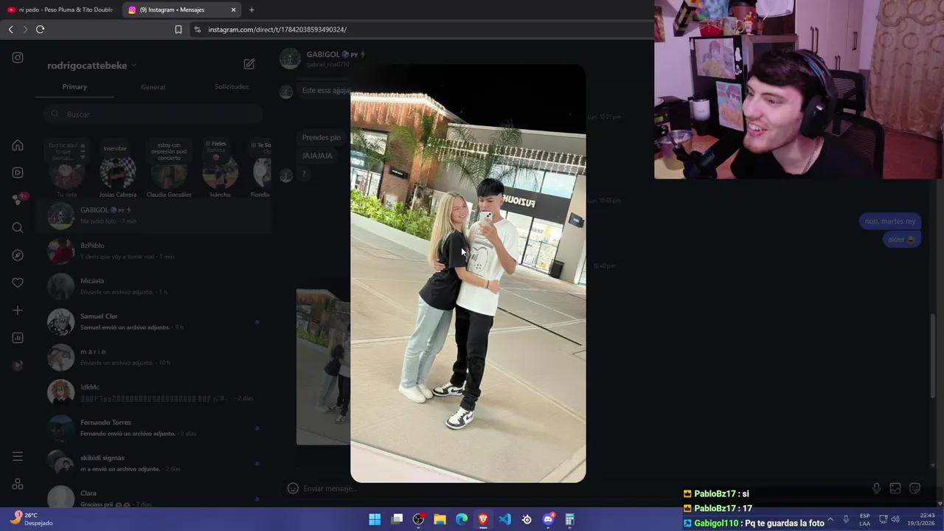Open 'Tu nota' note bubble
944x531 pixels.
click(66, 169)
